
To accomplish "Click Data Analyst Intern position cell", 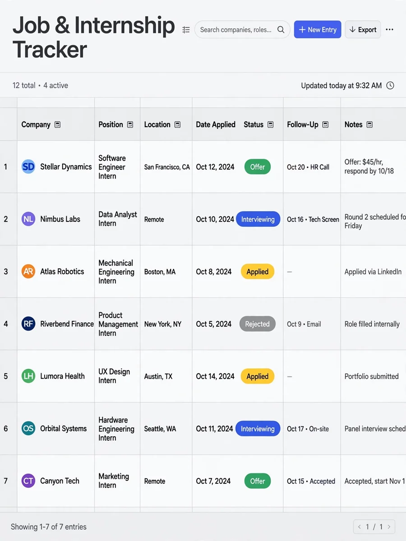I will pos(118,219).
